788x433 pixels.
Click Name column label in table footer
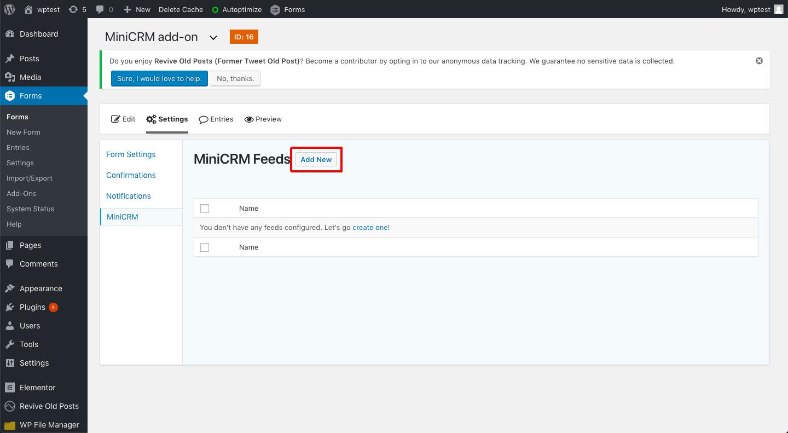pyautogui.click(x=248, y=247)
